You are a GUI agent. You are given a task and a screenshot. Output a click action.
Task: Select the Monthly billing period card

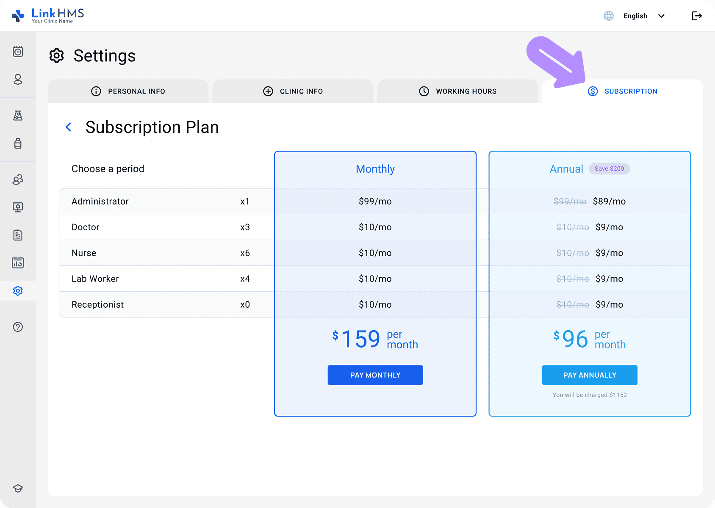375,169
